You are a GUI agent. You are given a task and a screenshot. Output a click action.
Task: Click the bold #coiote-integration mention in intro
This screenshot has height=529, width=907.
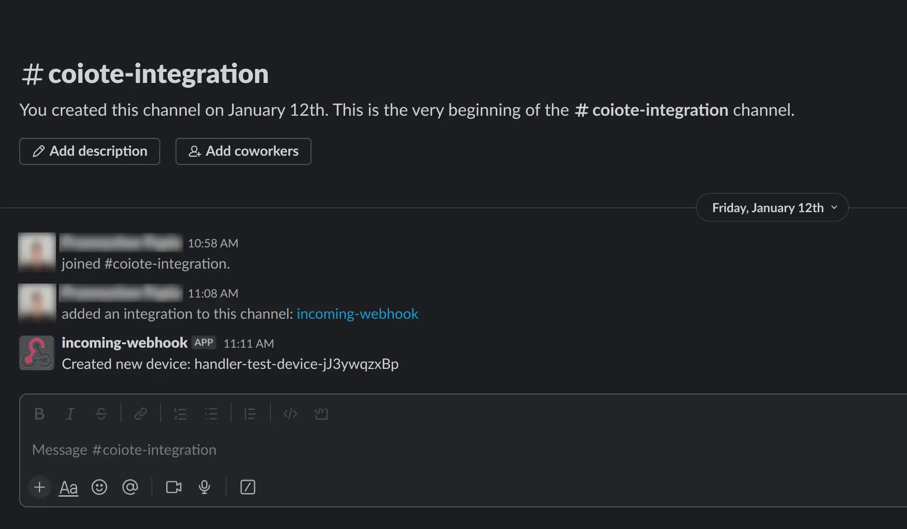(651, 110)
